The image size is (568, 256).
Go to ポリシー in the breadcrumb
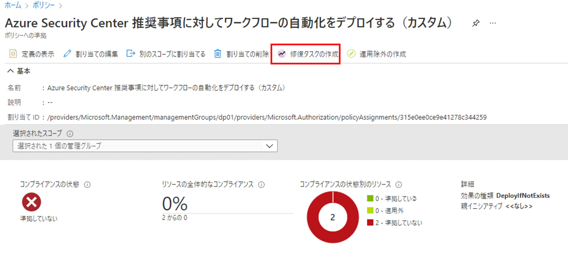44,5
